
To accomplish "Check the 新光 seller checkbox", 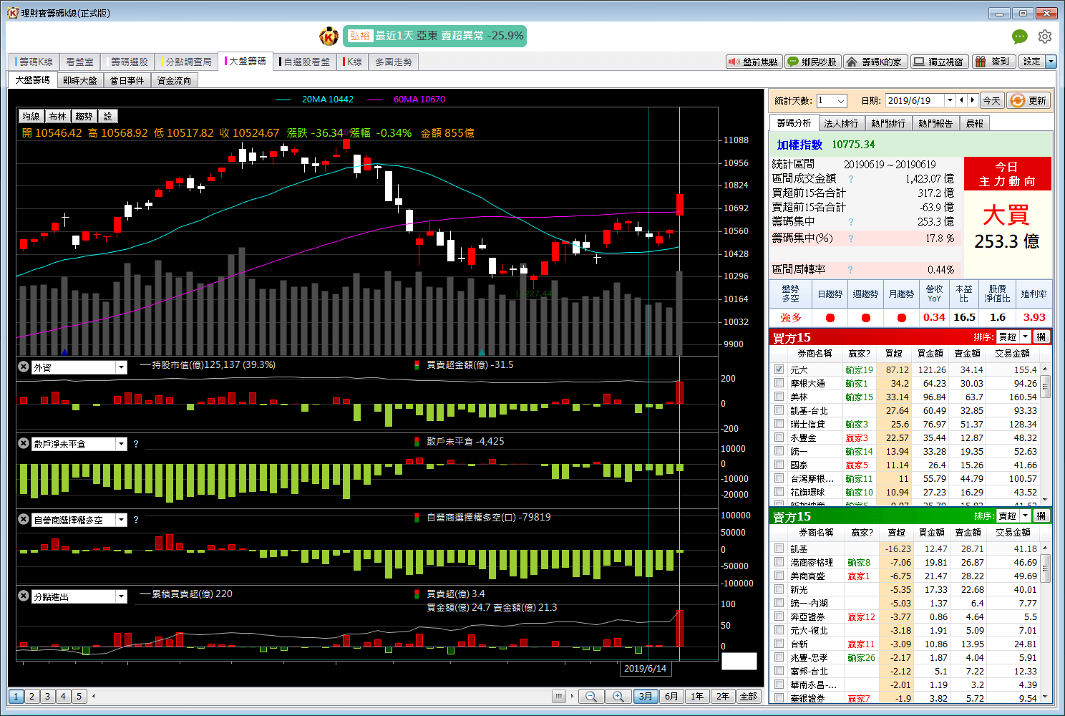I will point(779,589).
